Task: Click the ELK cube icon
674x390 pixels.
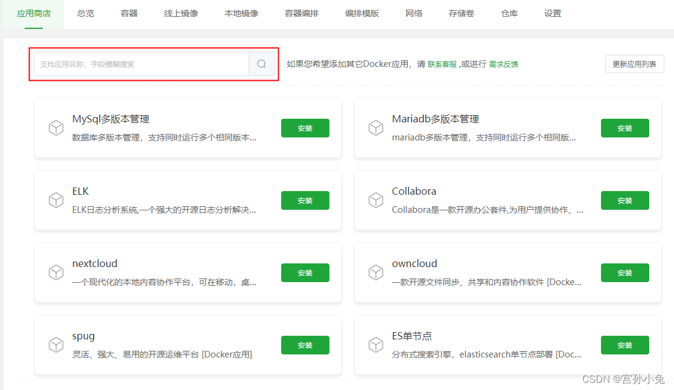Action: coord(56,200)
